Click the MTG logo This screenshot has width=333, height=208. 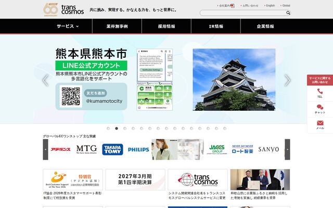[x=86, y=149]
